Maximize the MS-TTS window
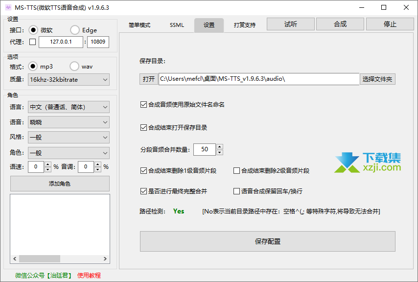418x282 pixels. [384, 7]
